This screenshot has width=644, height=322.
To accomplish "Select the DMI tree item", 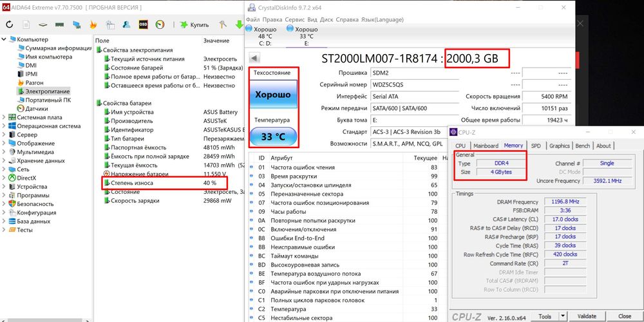I will 31,65.
